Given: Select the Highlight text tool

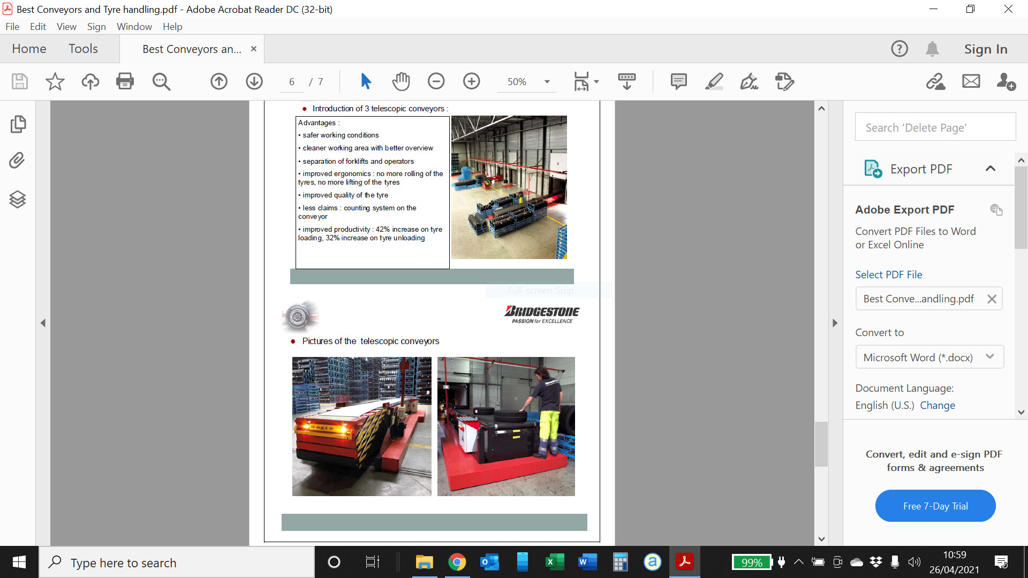Looking at the screenshot, I should [714, 81].
